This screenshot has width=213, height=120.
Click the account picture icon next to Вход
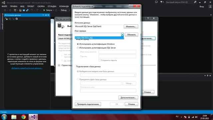pos(210,7)
